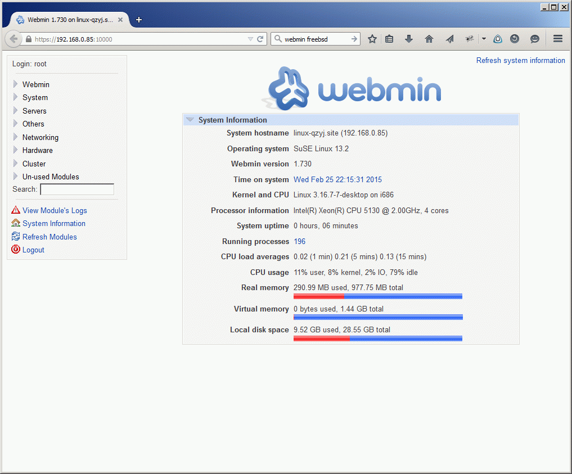
Task: Click the CPU load averages values
Action: click(360, 257)
